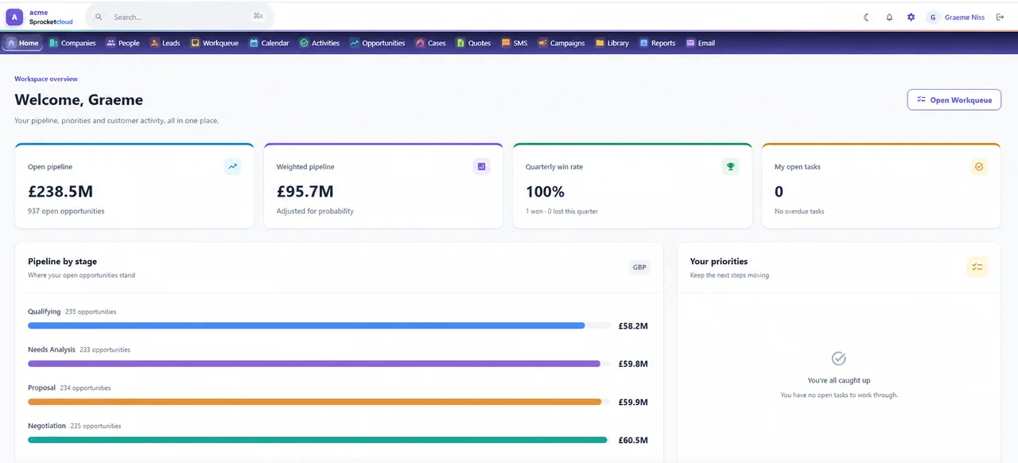Select the Email nav item

pyautogui.click(x=701, y=43)
